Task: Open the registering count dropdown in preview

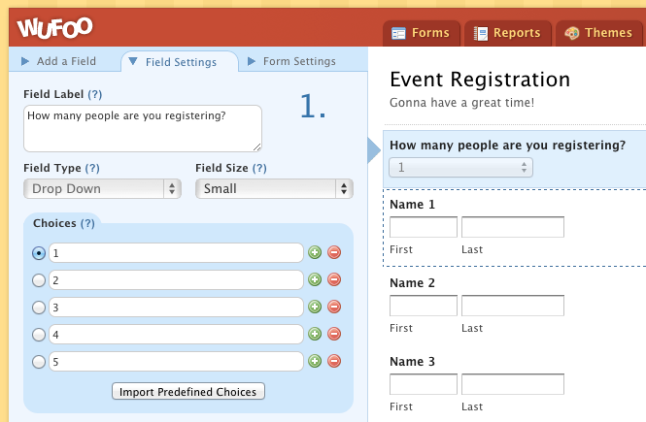Action: pos(461,168)
